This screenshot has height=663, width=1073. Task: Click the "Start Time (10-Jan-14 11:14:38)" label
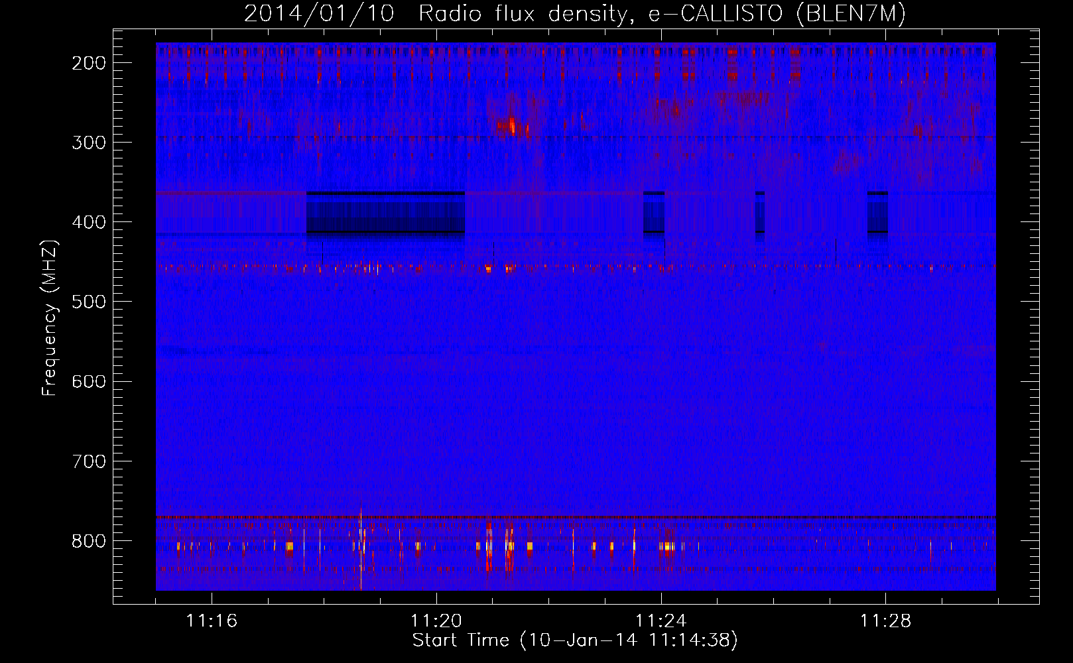coord(575,640)
